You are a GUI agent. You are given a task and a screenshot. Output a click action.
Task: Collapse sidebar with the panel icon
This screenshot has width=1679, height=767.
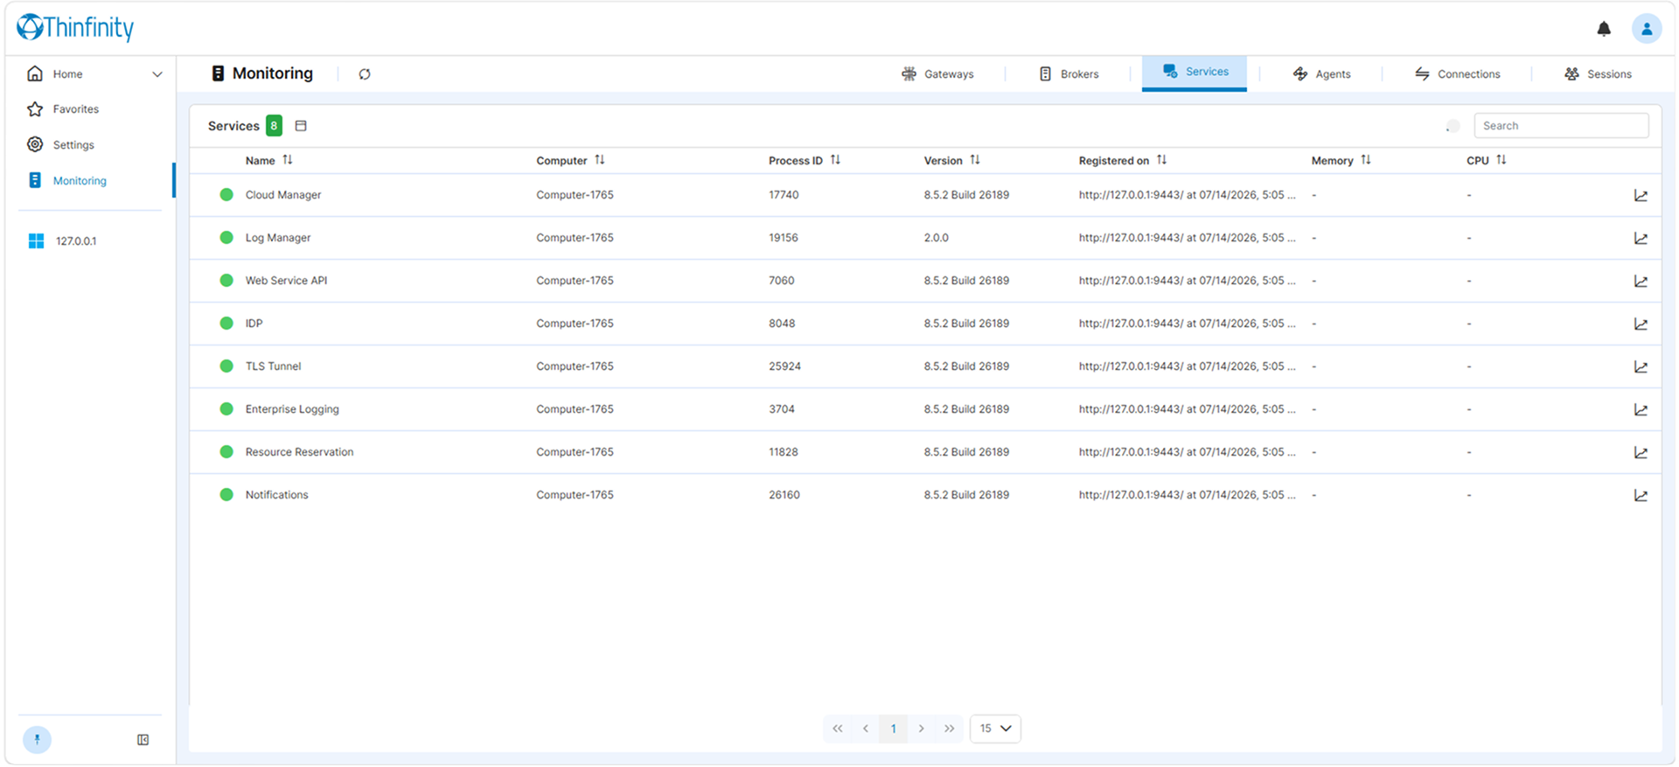click(x=143, y=740)
